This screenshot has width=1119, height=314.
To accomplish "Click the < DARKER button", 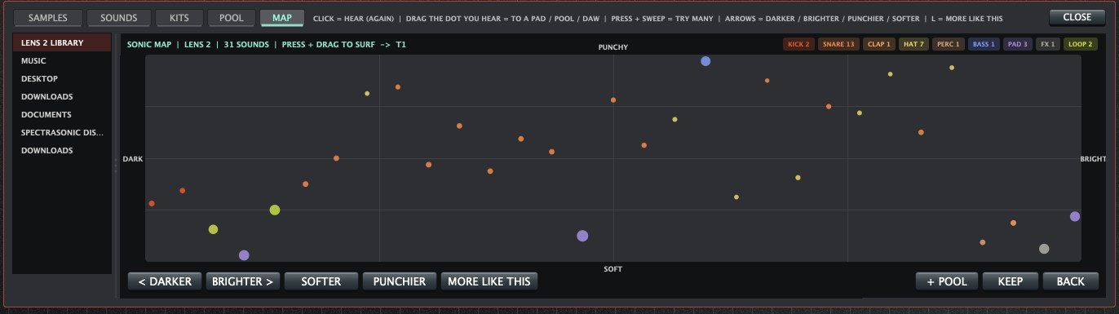I will (165, 281).
